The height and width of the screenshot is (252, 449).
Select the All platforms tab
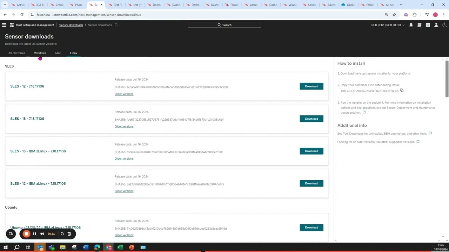pyautogui.click(x=16, y=53)
